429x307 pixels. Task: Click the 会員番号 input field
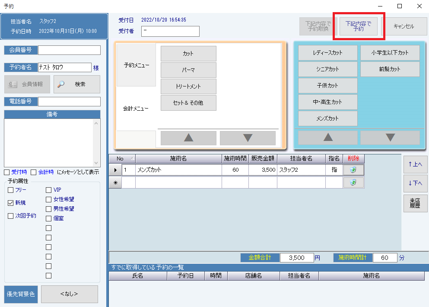tap(69, 50)
